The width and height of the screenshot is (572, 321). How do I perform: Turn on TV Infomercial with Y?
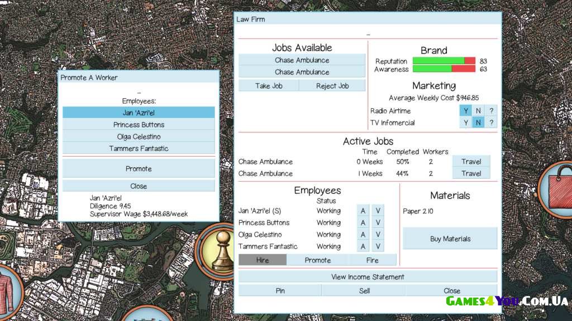pos(465,123)
